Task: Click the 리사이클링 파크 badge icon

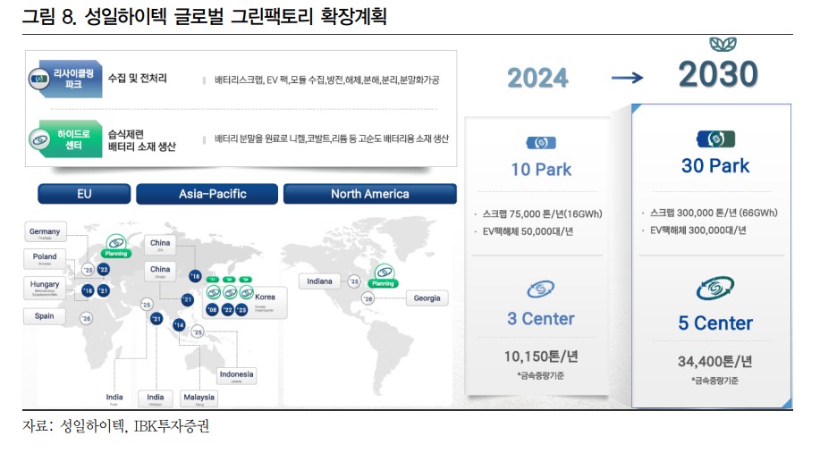Action: [x=38, y=79]
